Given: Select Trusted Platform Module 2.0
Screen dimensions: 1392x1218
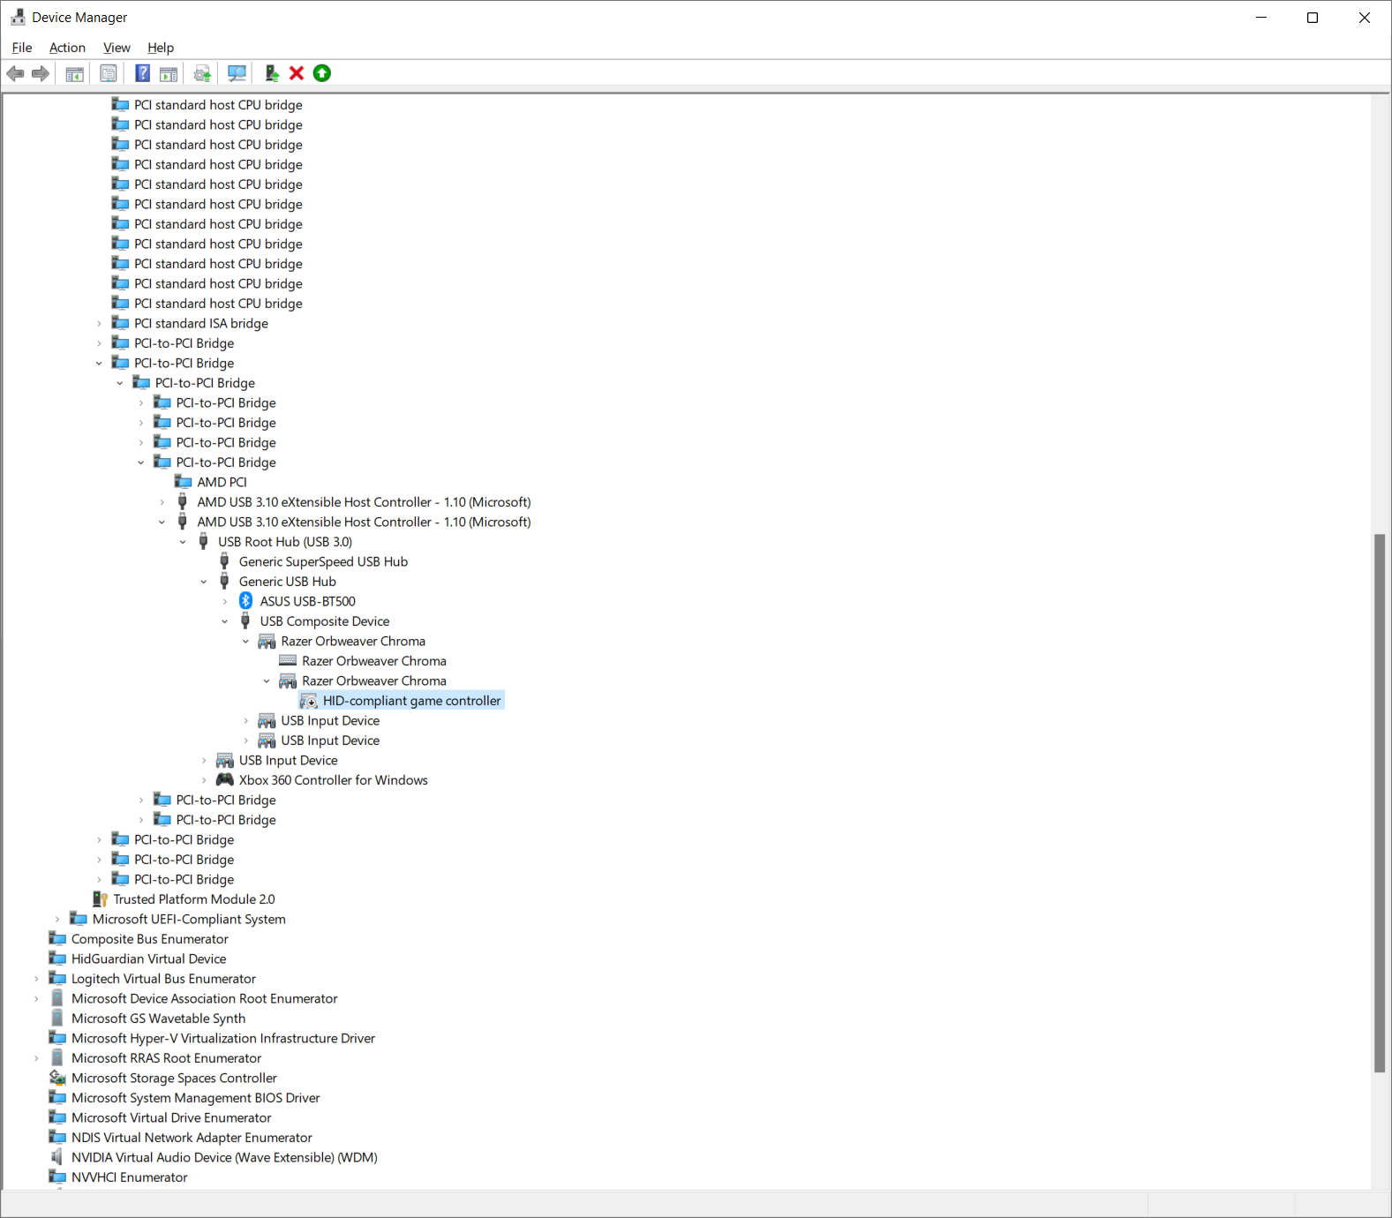Looking at the screenshot, I should [193, 899].
